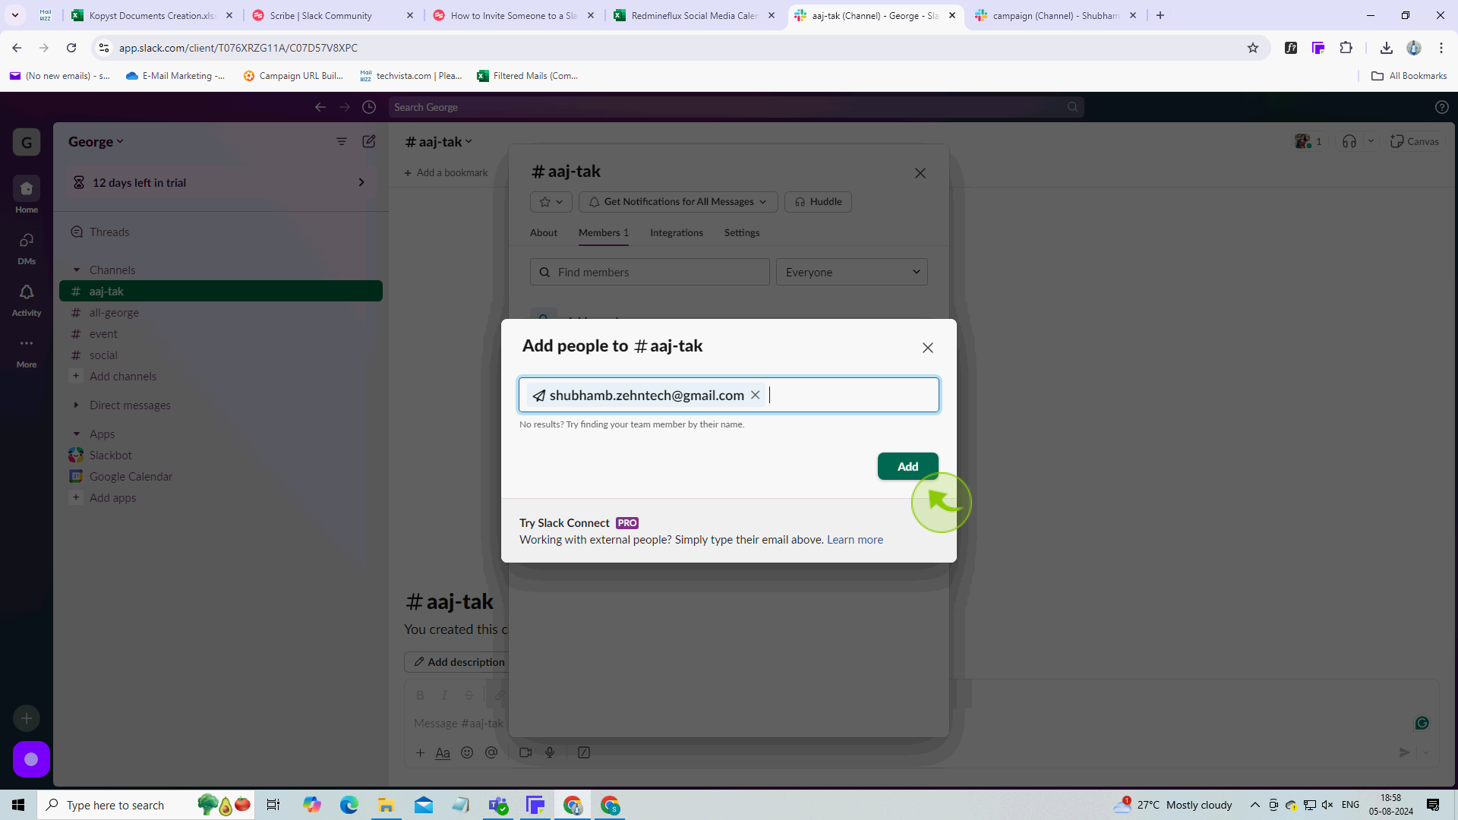This screenshot has height=820, width=1458.
Task: Open the huddle options dropdown arrow
Action: tap(1371, 142)
